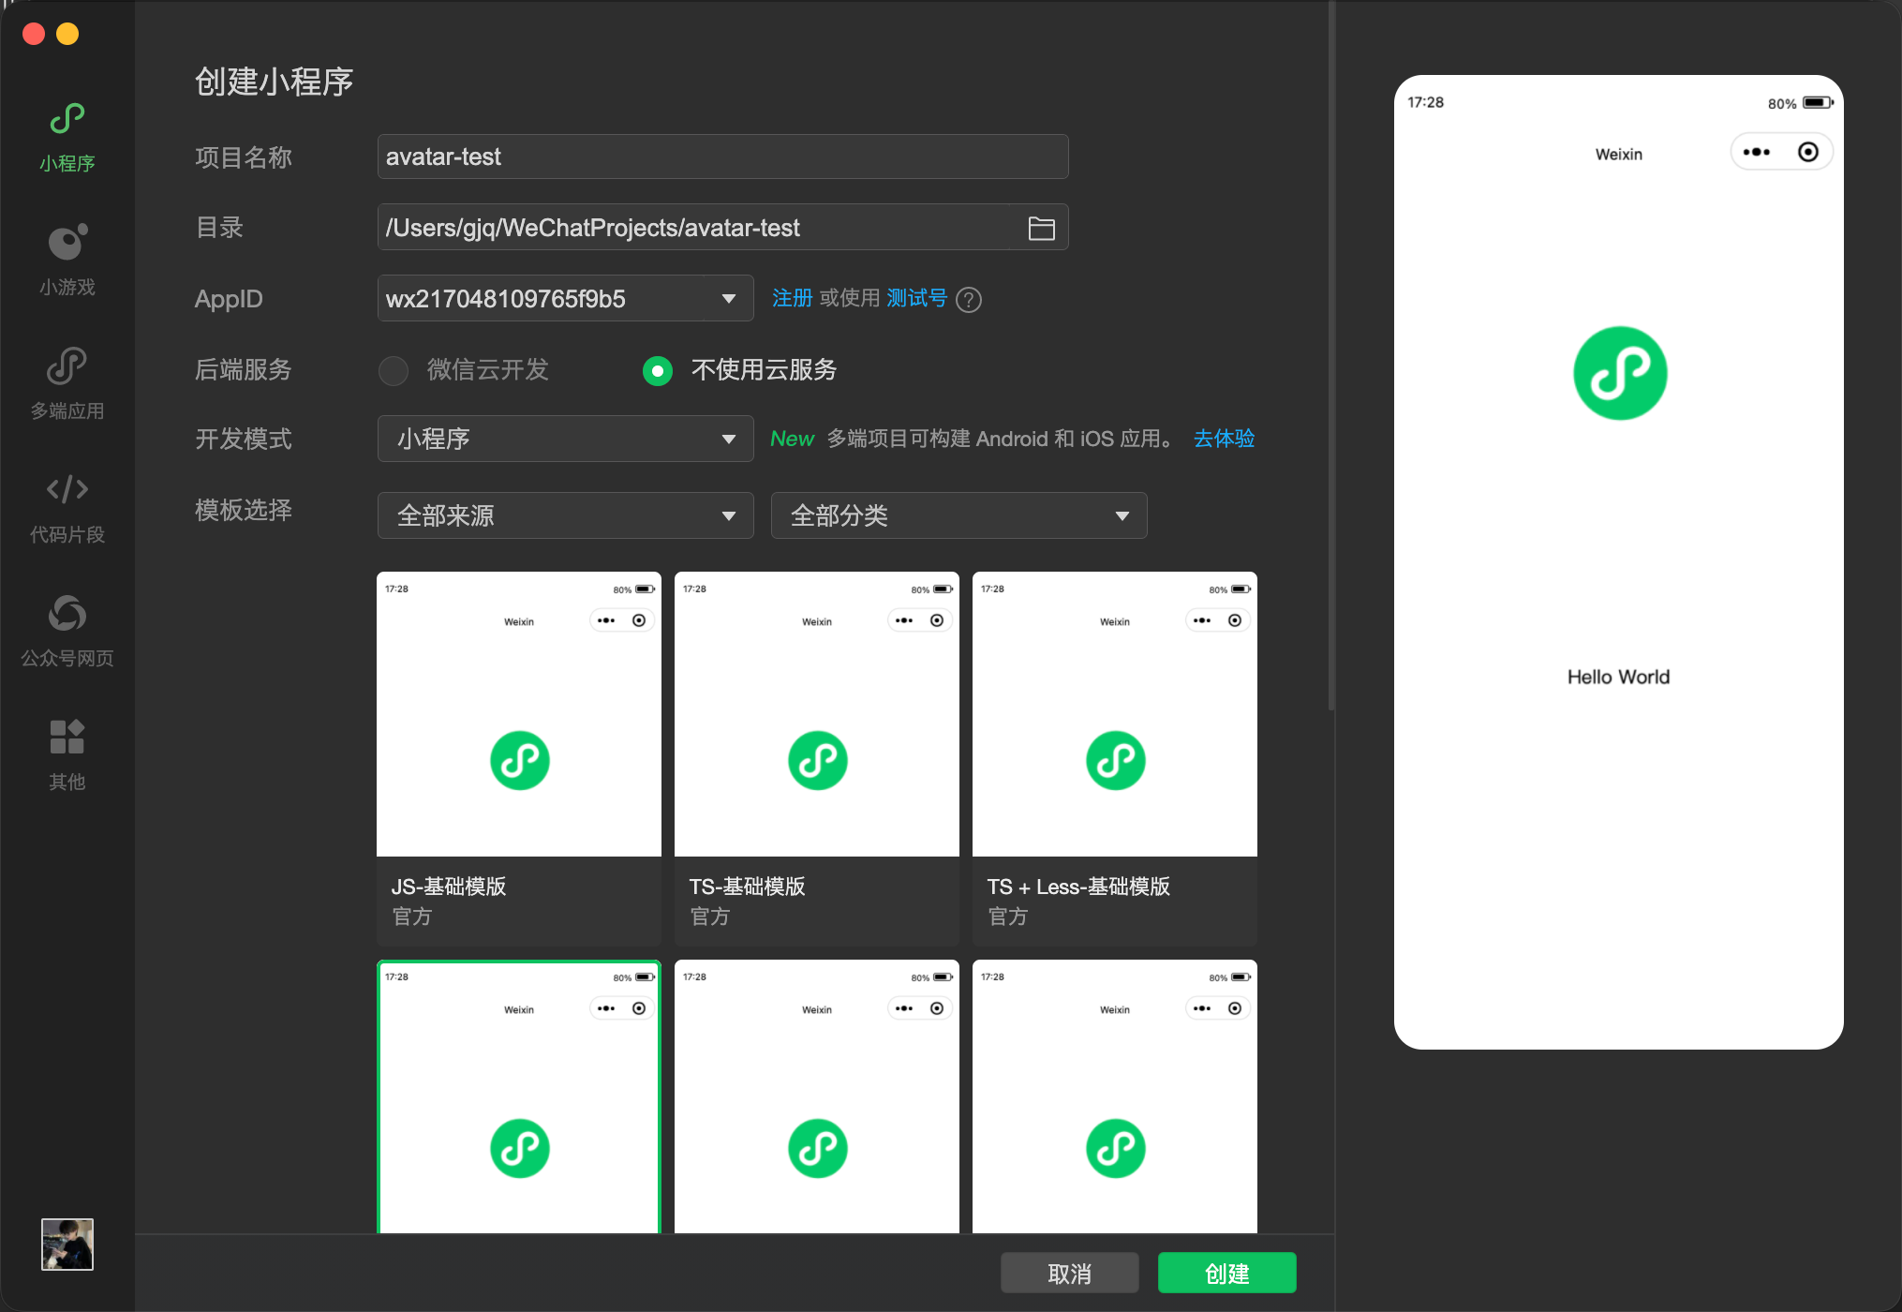This screenshot has width=1902, height=1312.
Task: Expand the 全部来源 template source dropdown
Action: (565, 515)
